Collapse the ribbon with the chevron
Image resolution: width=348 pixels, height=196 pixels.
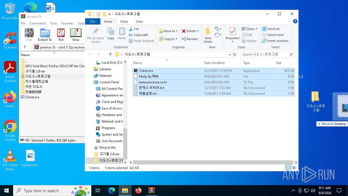289,21
